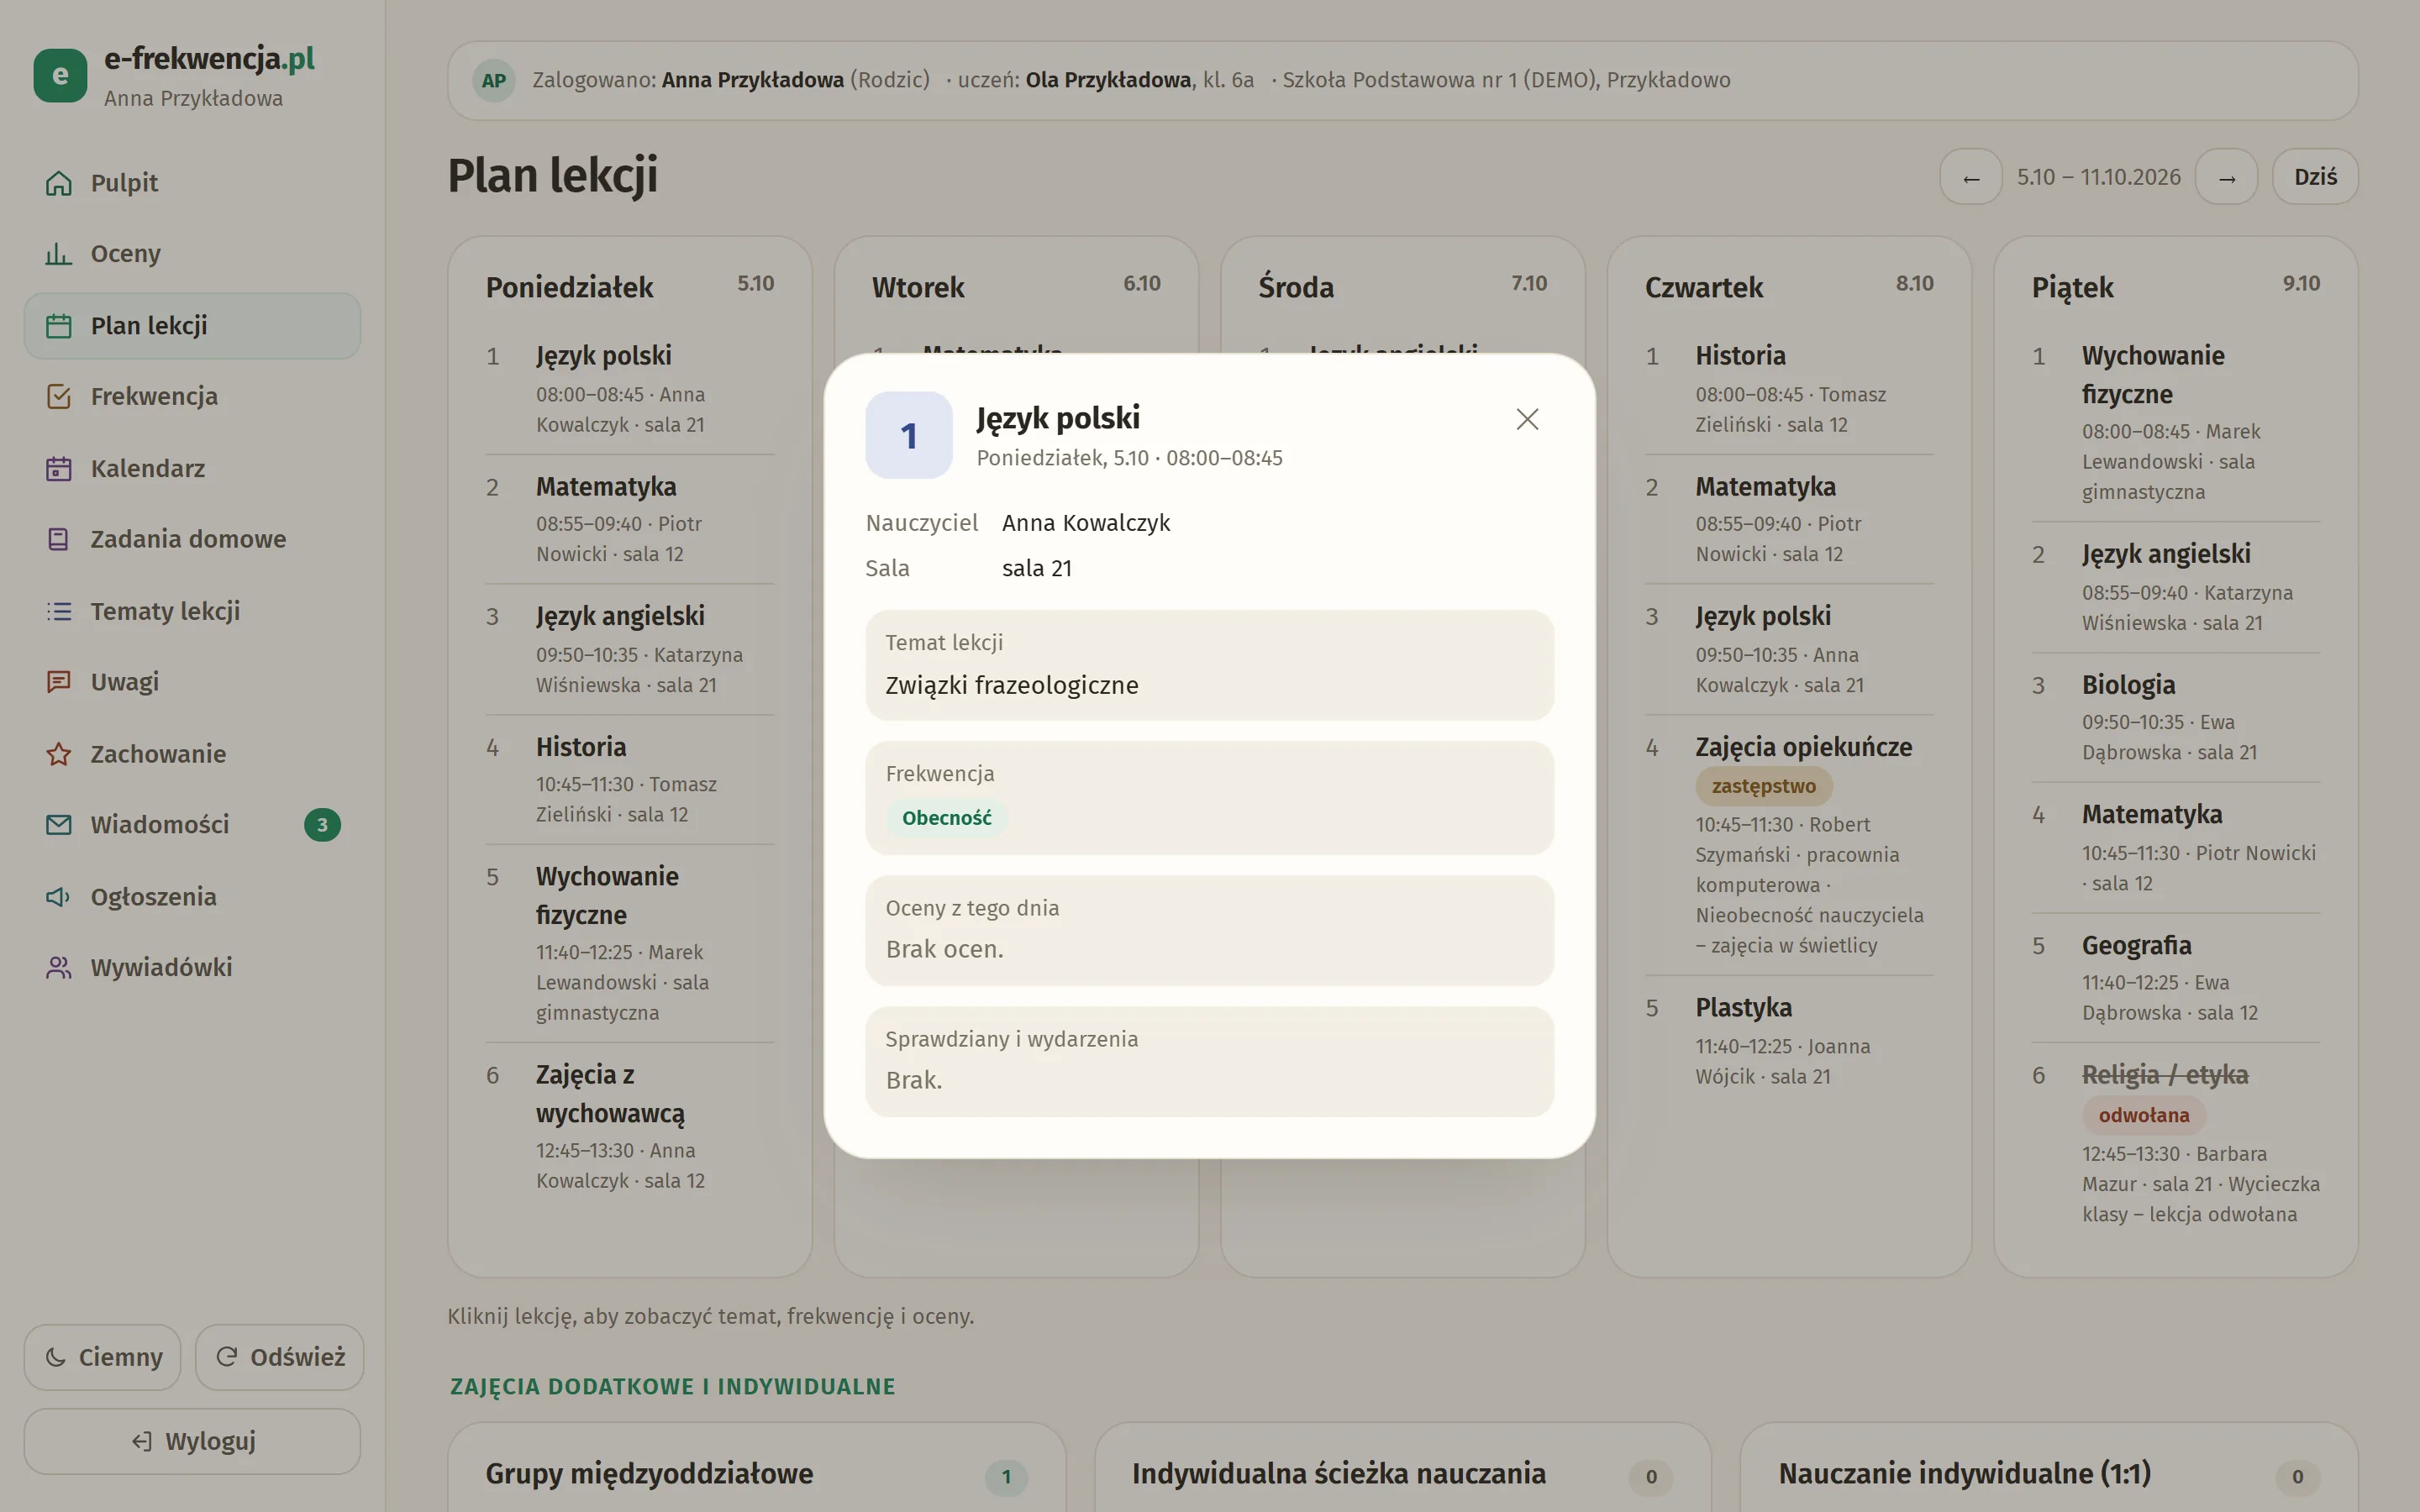Click the Dziś button
The height and width of the screenshot is (1512, 2420).
[x=2315, y=177]
